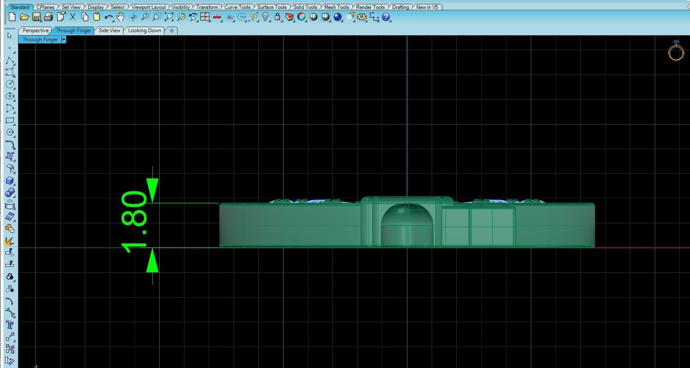Click the Print icon
Viewport: 690px width, 368px height.
[48, 17]
